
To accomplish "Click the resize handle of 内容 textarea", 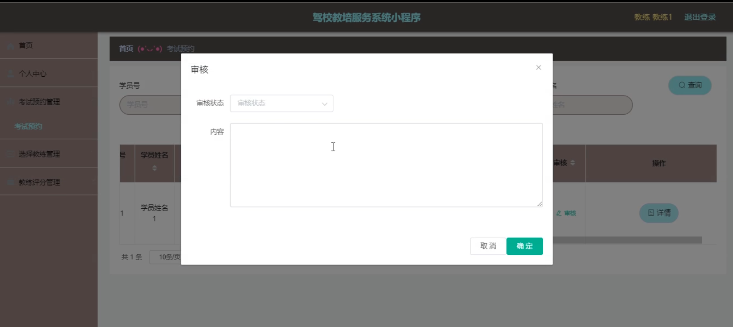I will point(540,204).
